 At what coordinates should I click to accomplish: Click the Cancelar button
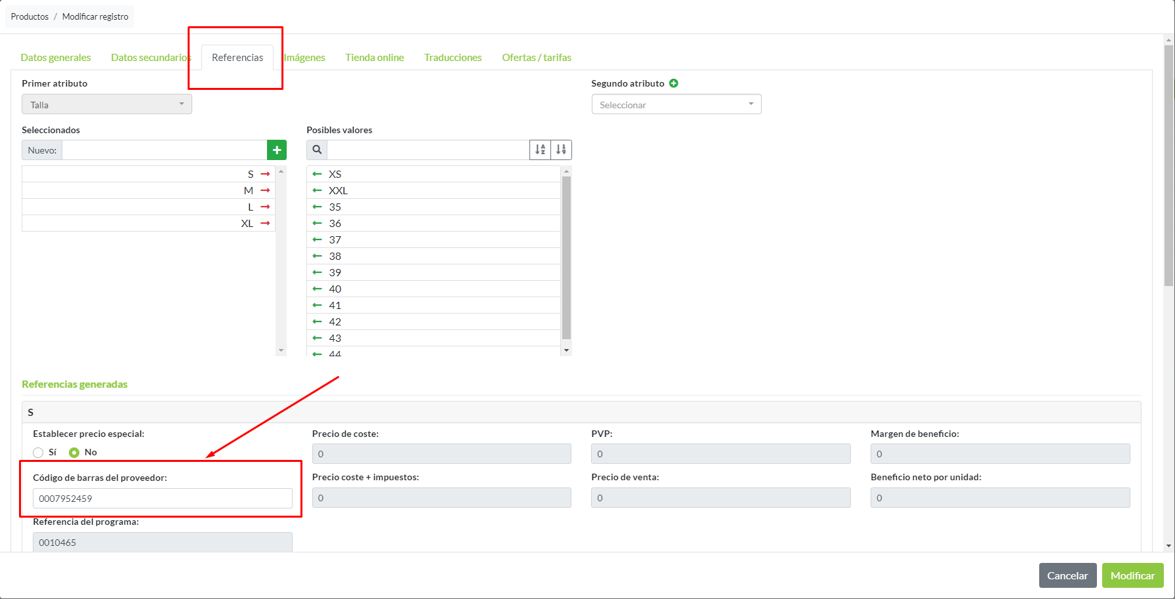pyautogui.click(x=1067, y=575)
